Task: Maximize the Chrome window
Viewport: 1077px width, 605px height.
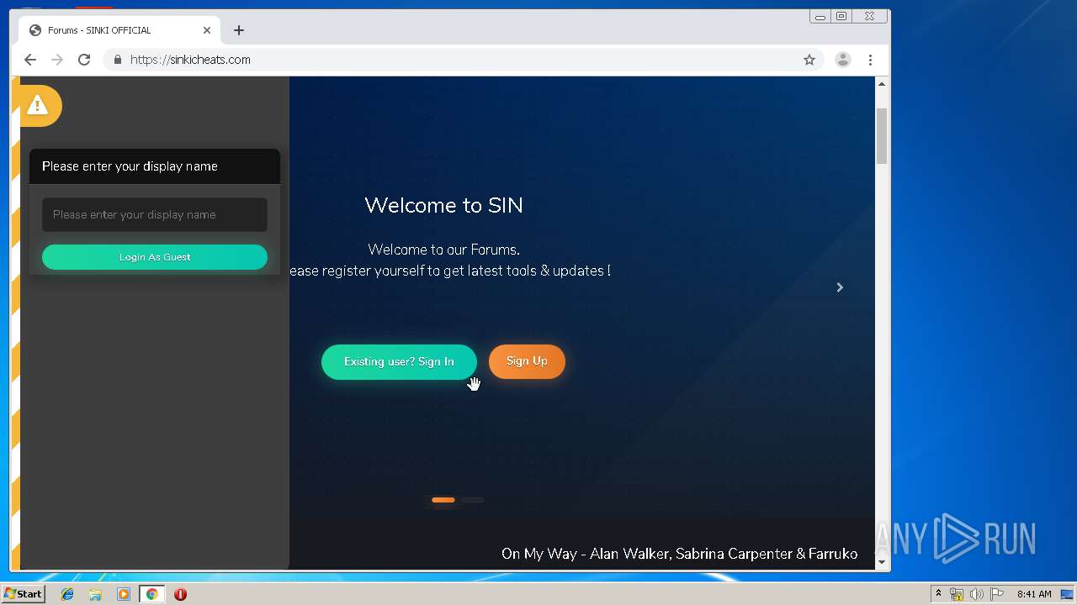Action: (841, 16)
